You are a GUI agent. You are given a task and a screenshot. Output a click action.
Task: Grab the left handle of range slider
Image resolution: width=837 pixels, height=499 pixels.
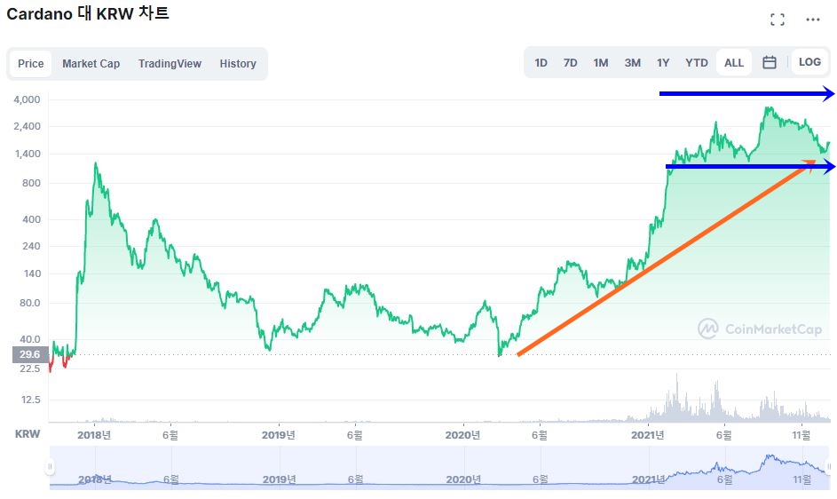pos(50,467)
